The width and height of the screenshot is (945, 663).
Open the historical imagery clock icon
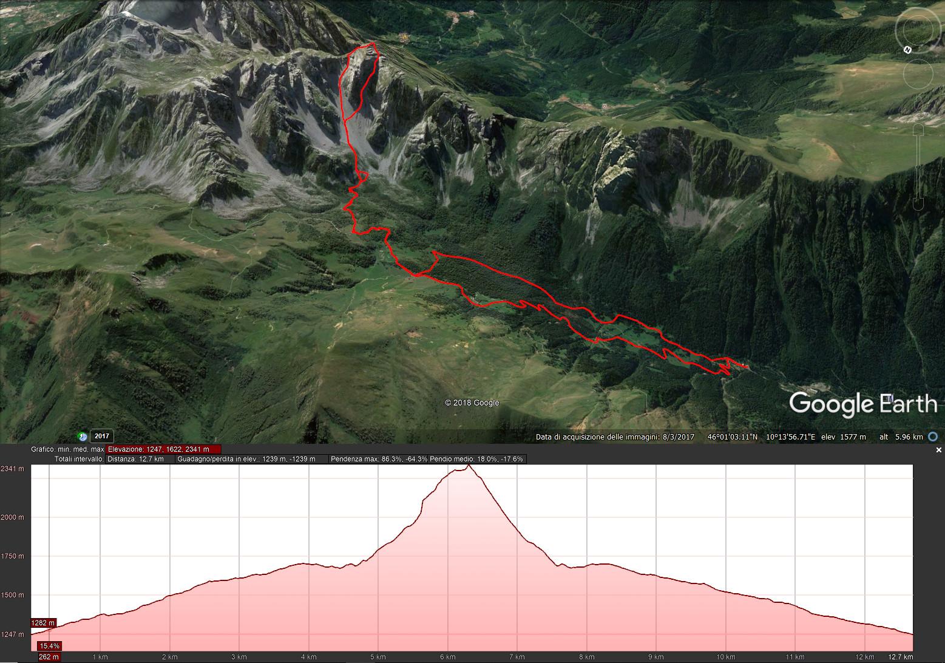click(82, 436)
